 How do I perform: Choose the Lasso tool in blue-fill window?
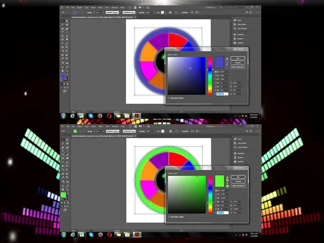tap(67, 25)
